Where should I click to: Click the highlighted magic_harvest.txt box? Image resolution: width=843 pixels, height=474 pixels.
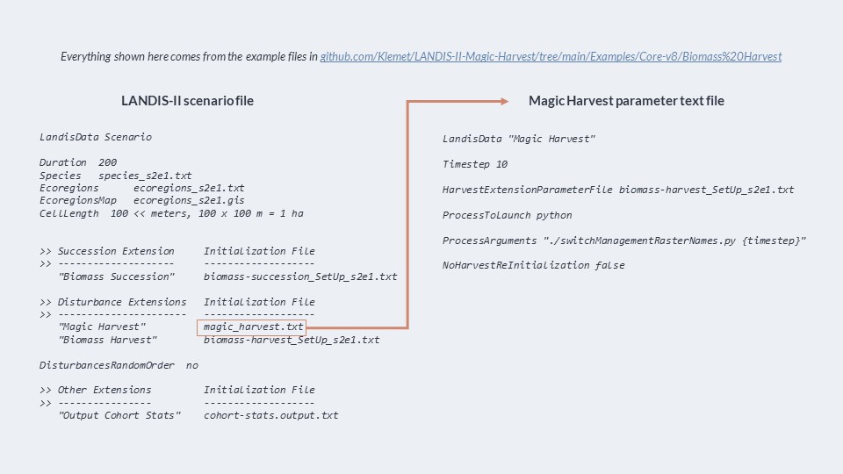coord(252,327)
